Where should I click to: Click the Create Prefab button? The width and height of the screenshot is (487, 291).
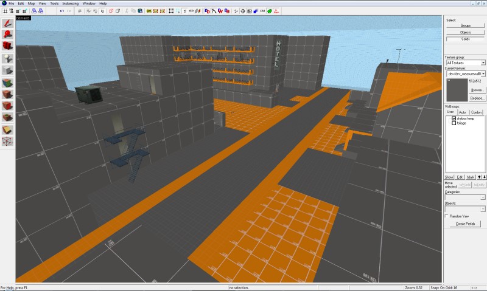pyautogui.click(x=465, y=224)
